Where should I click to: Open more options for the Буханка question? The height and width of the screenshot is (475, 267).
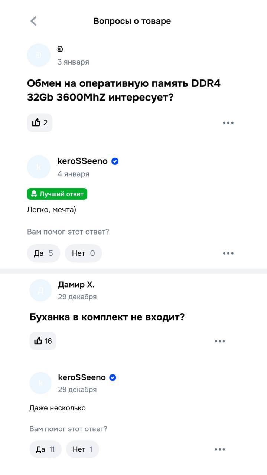[220, 341]
